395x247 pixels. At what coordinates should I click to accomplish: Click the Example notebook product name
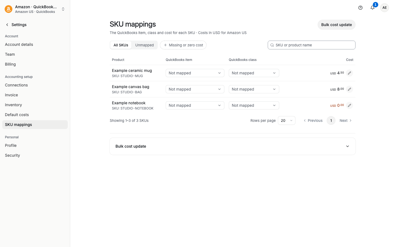tap(129, 103)
